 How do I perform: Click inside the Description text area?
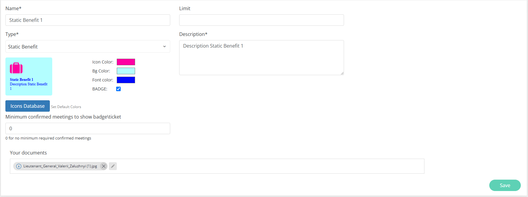261,57
